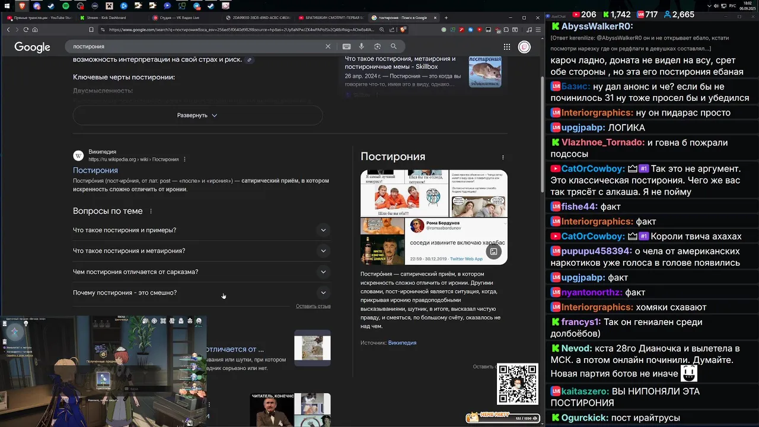Switch to Прямые трансляции YouTube Studio tab
759x427 pixels.
point(39,18)
